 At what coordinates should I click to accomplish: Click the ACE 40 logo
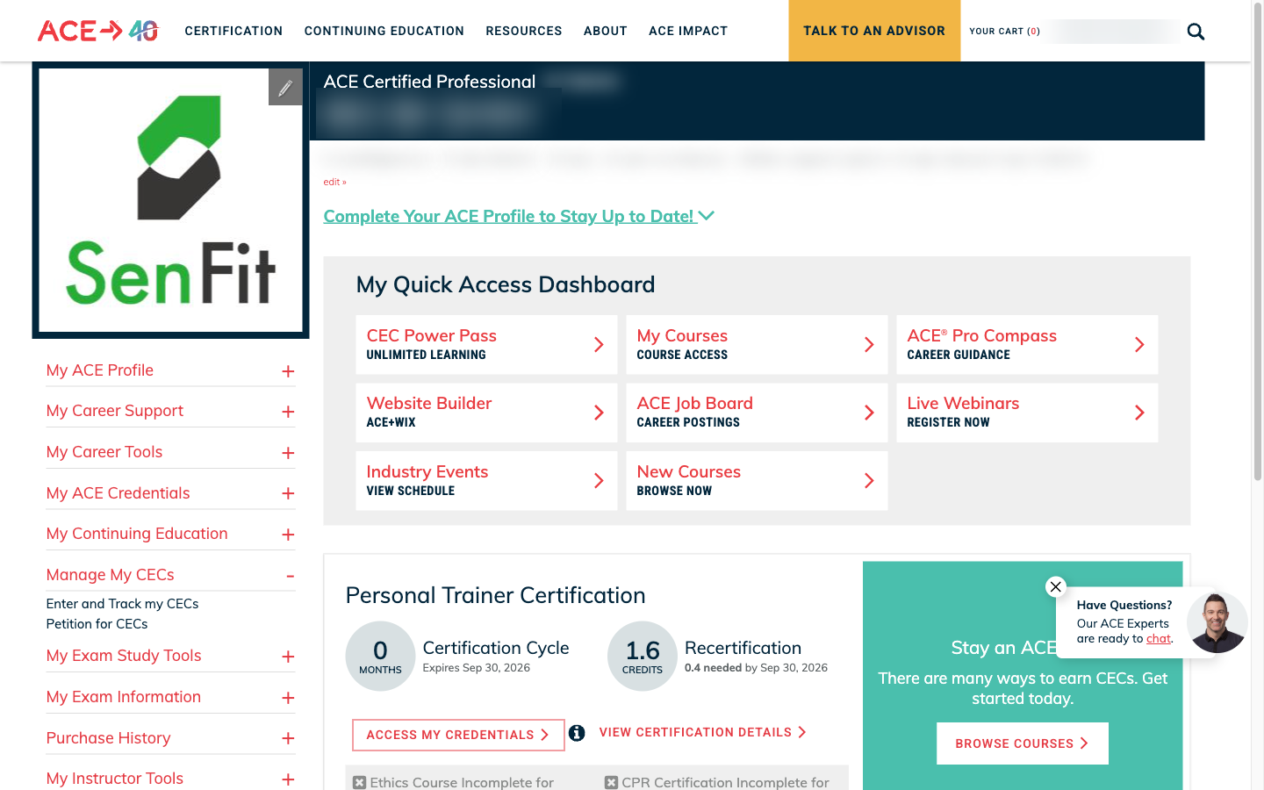pos(98,31)
